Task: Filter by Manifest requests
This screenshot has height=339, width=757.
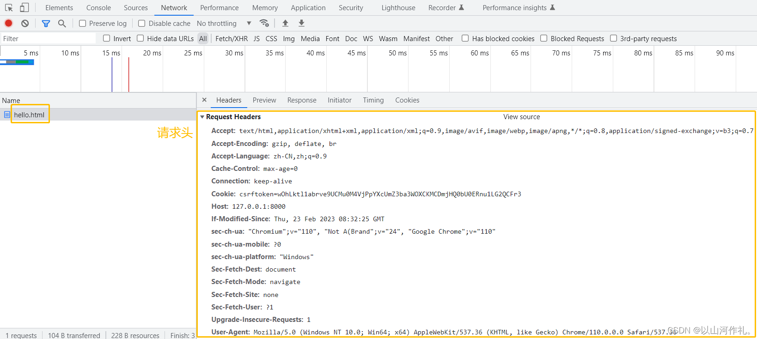Action: pyautogui.click(x=416, y=39)
